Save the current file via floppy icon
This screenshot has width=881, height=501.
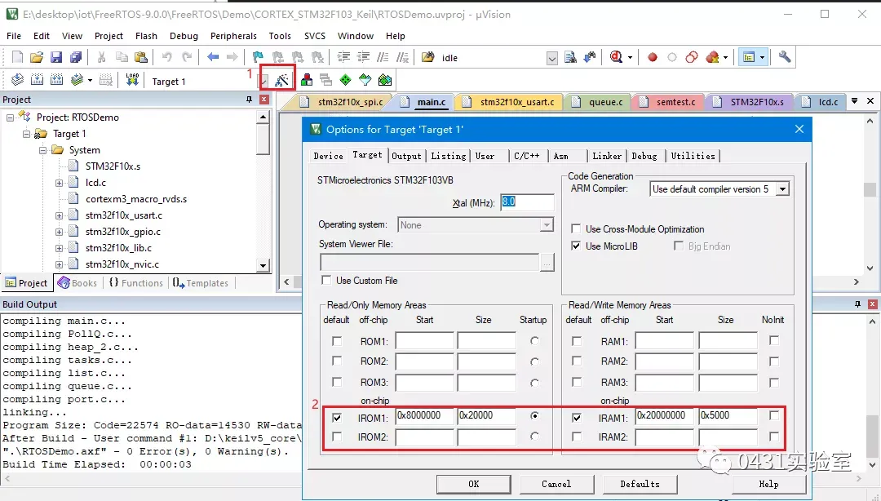tap(56, 57)
